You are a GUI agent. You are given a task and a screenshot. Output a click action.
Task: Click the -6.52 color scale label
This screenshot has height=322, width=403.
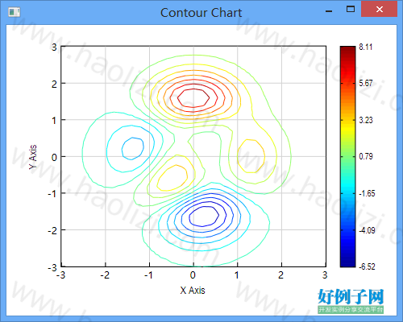(x=367, y=266)
